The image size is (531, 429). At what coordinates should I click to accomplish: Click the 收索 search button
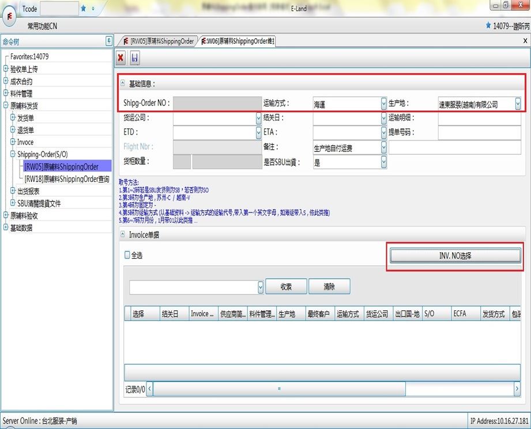(285, 287)
